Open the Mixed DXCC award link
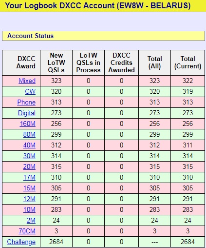This screenshot has height=248, width=206. 27,81
